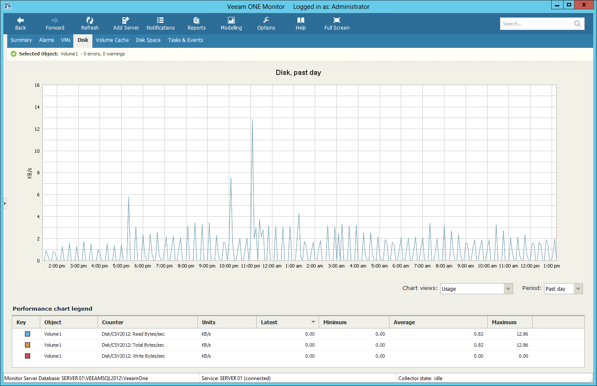Open the Alarms tab
The width and height of the screenshot is (597, 386).
pyautogui.click(x=47, y=40)
